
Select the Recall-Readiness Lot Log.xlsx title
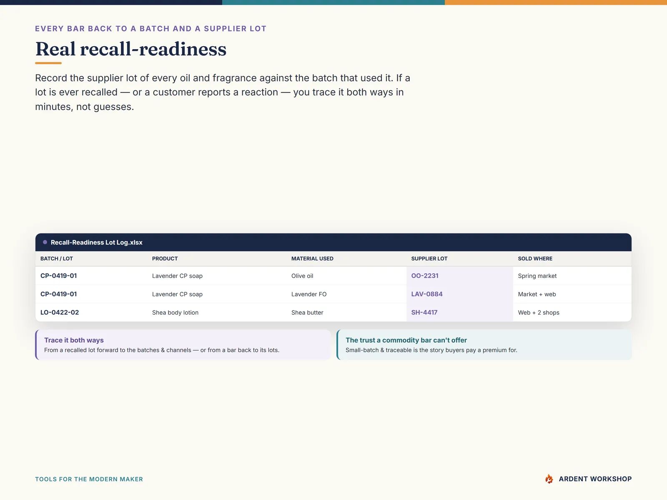tap(97, 242)
